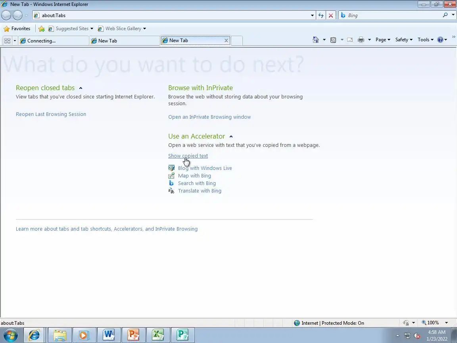Click Internet Protected Mode status zone

click(329, 323)
